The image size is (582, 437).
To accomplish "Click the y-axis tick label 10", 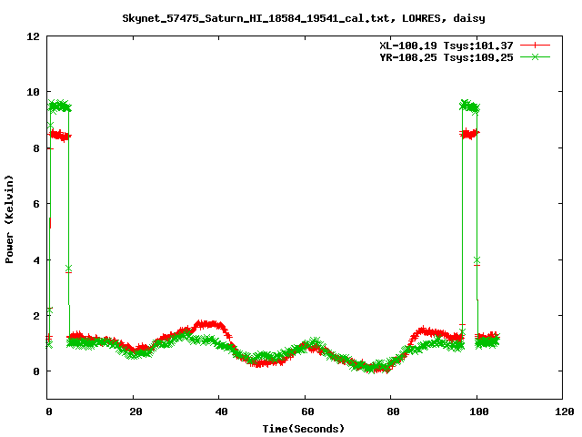I will tap(33, 92).
